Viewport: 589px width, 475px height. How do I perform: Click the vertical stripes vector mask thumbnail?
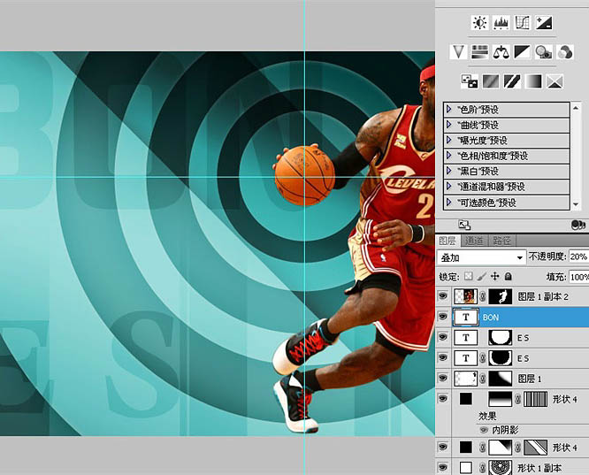536,399
